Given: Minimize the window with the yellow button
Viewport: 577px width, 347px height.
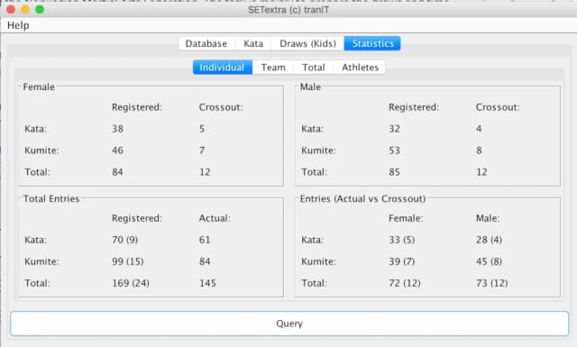Looking at the screenshot, I should [25, 10].
